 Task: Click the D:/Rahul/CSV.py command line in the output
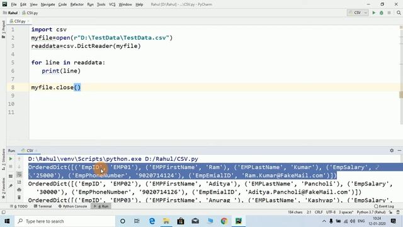(113, 159)
